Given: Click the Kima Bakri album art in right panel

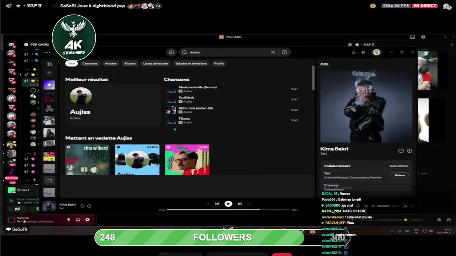Looking at the screenshot, I should pos(366,106).
